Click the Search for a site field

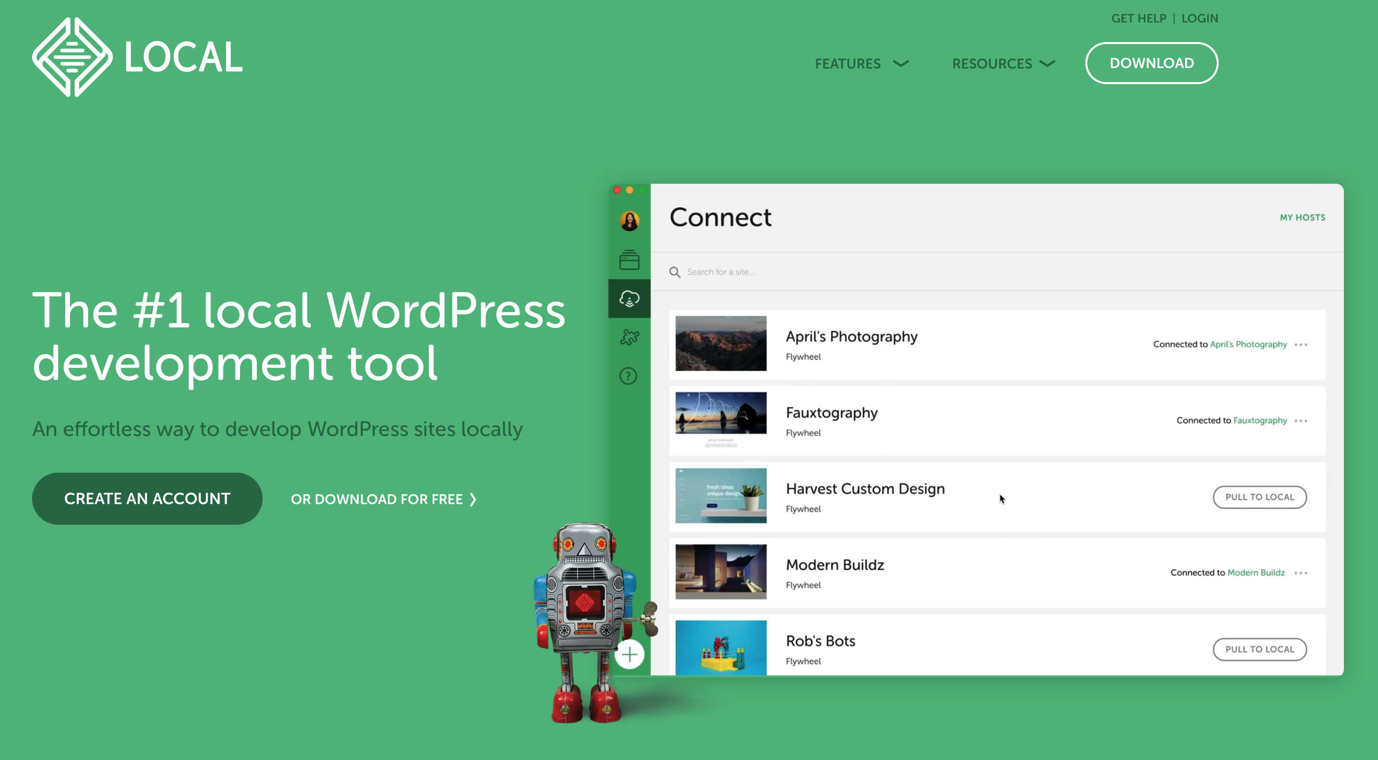point(997,272)
